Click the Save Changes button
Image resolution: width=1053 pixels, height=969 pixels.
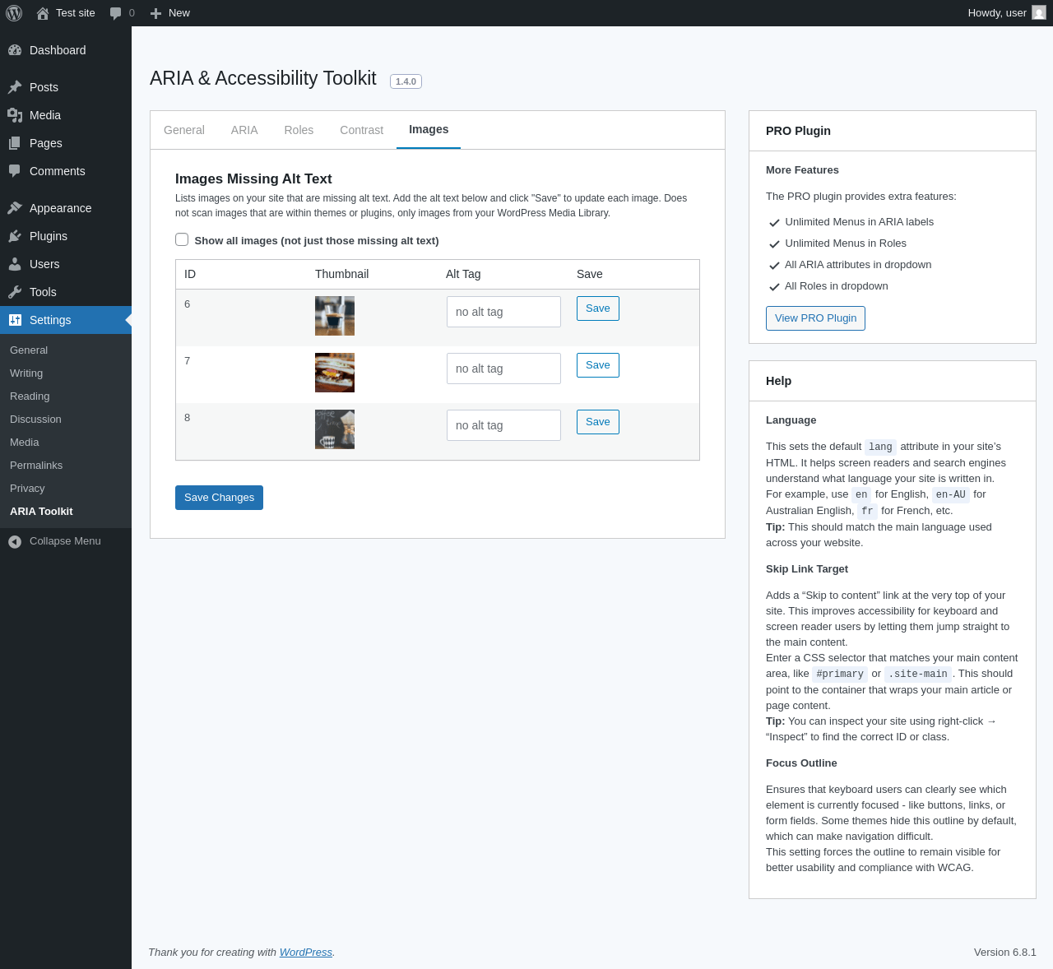coord(219,498)
